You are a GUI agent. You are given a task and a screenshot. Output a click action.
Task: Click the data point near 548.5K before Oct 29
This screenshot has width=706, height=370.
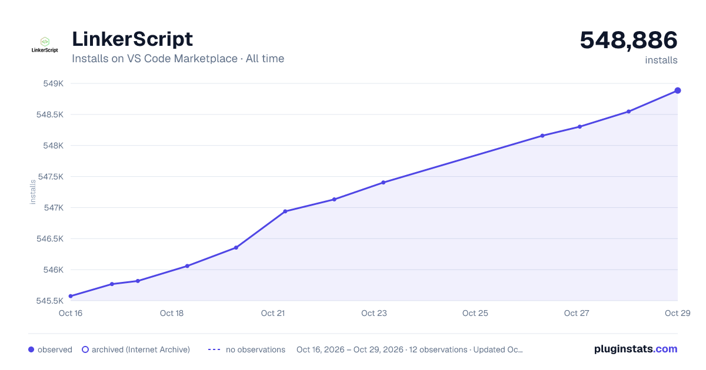pos(628,112)
